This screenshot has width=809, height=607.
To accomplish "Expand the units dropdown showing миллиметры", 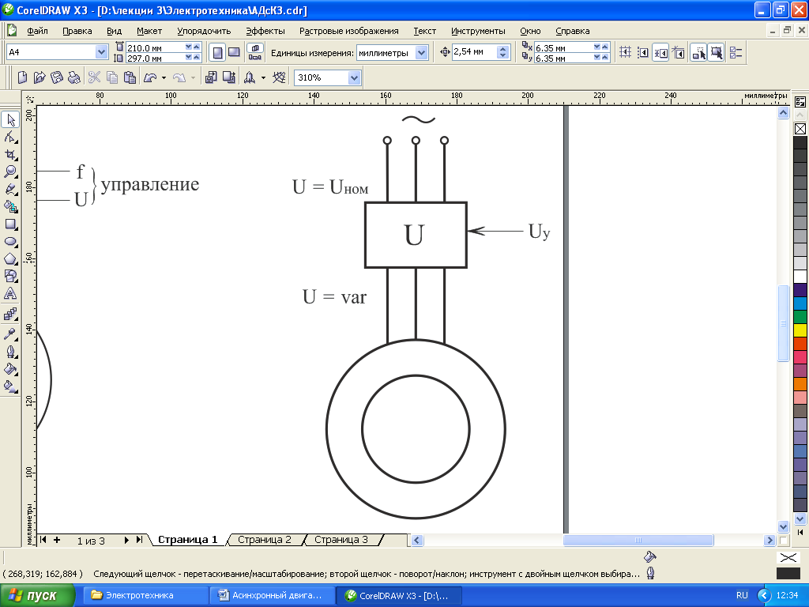I will 421,52.
